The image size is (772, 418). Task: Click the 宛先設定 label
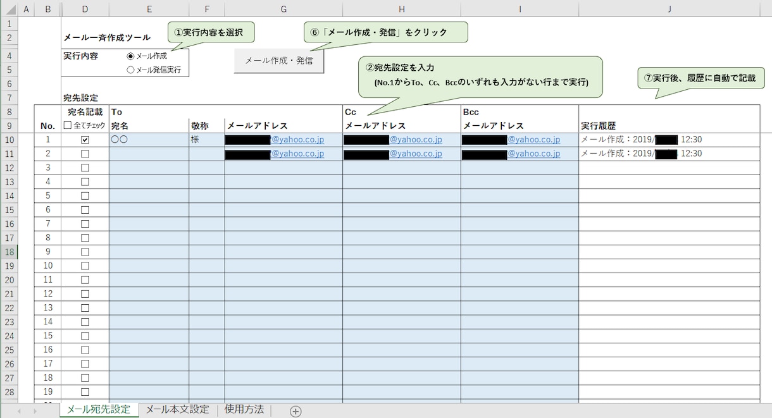tap(80, 98)
